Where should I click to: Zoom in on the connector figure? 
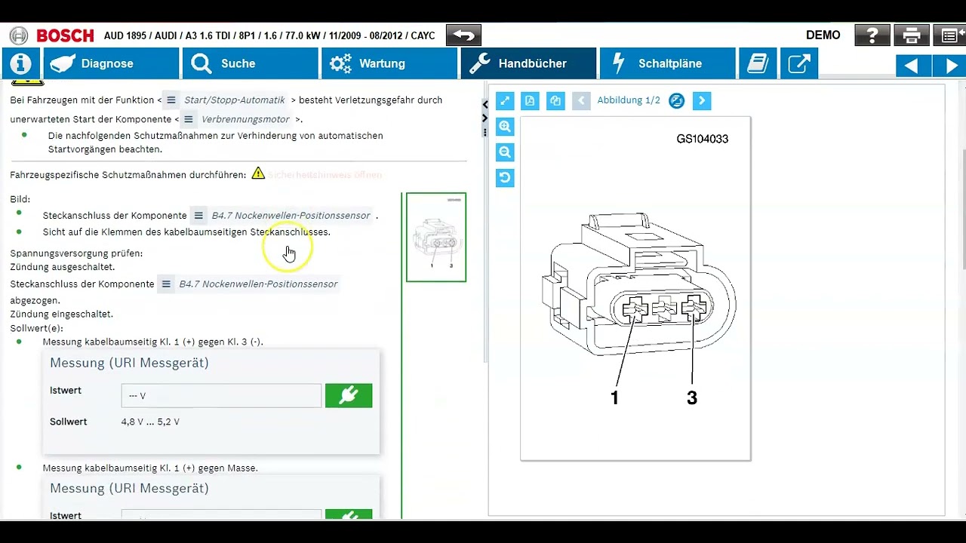(x=505, y=127)
